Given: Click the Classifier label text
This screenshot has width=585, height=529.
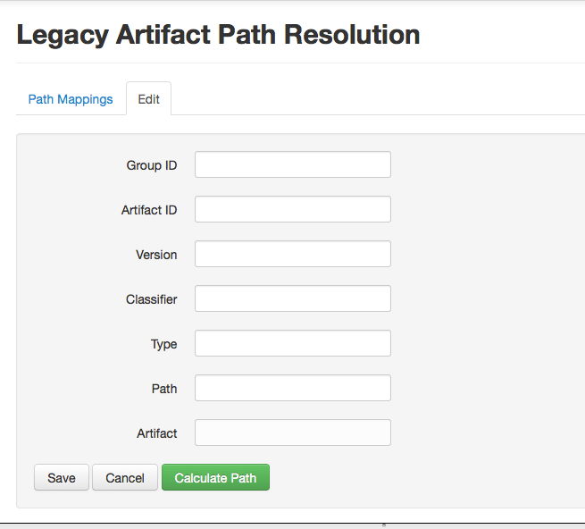Looking at the screenshot, I should click(x=152, y=299).
